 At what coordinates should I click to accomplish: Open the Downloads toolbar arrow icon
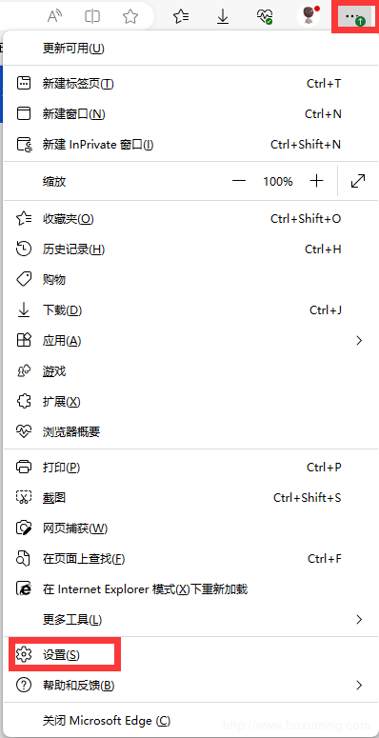[223, 17]
